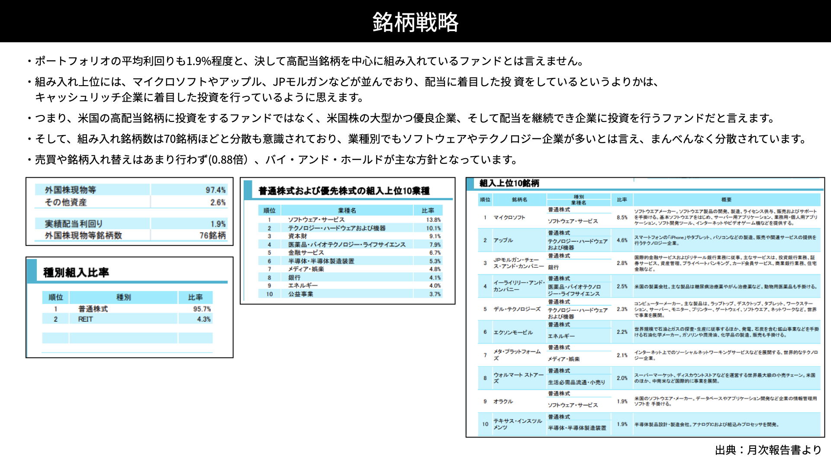This screenshot has width=831, height=467.
Task: Click the 2.6% value beside その他資産
Action: pyautogui.click(x=218, y=202)
